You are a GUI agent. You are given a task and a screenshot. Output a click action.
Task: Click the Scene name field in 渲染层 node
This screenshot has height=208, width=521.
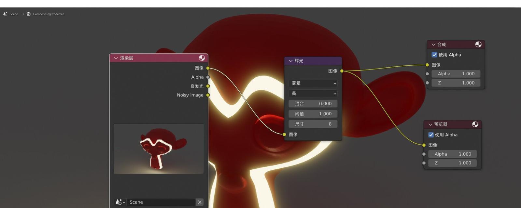tap(161, 202)
